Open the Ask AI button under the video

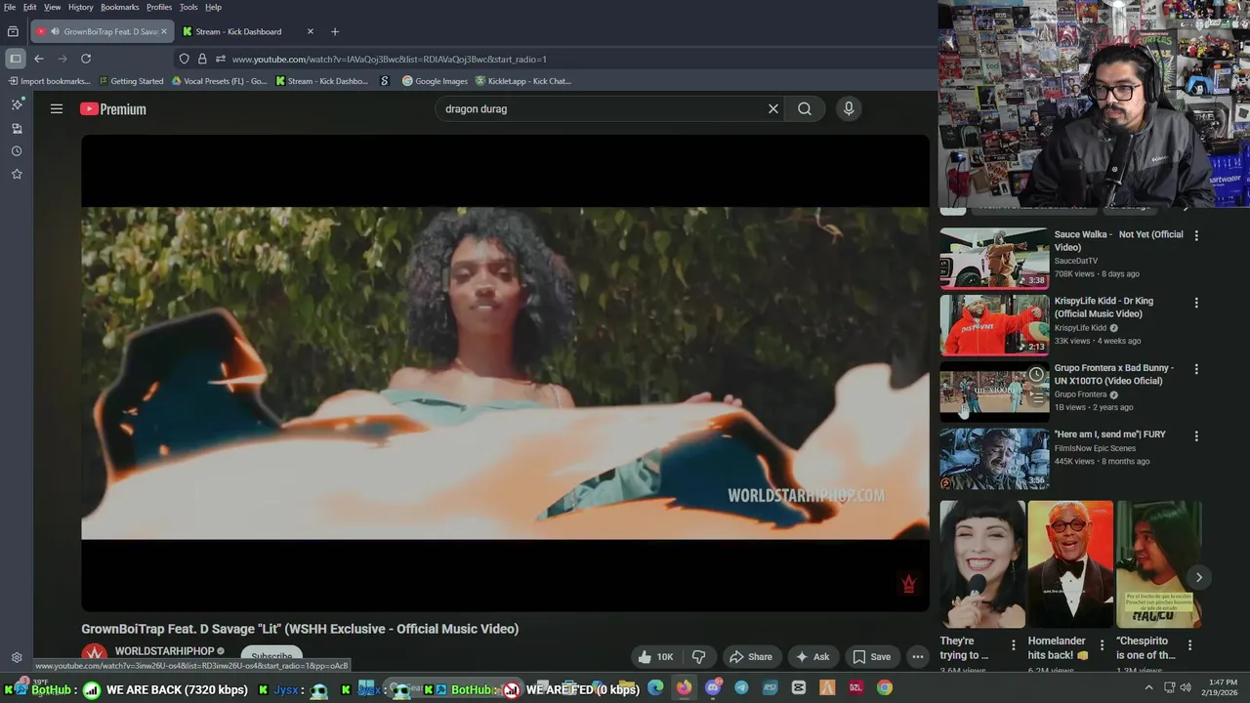812,657
